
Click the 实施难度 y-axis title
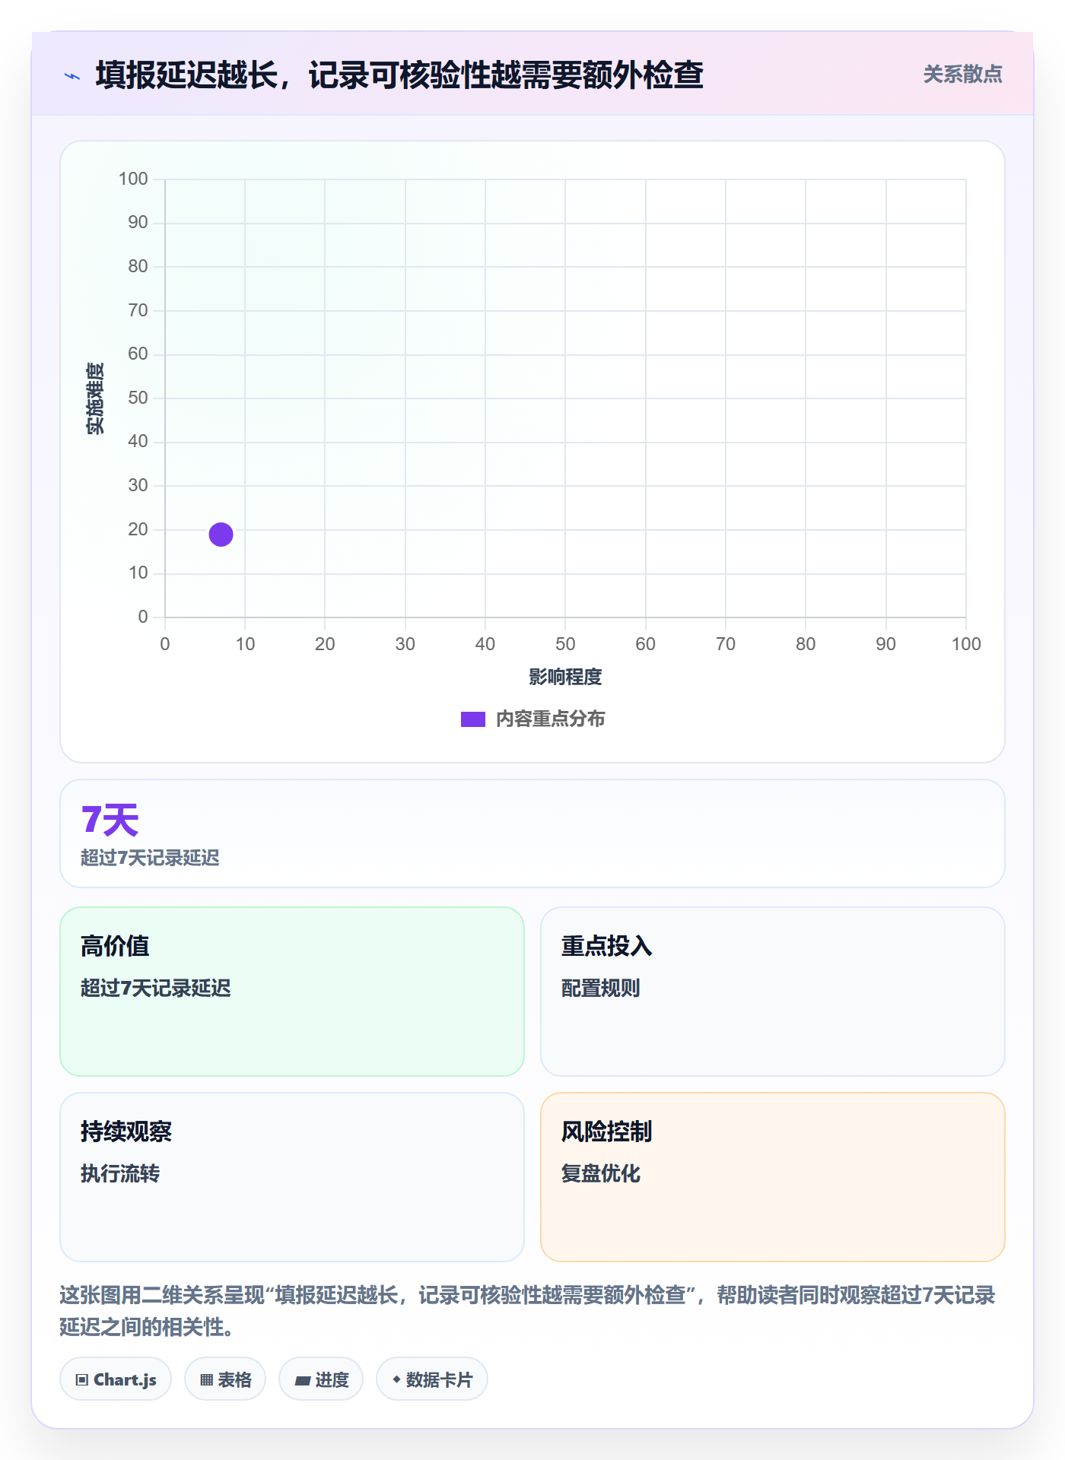(x=95, y=398)
